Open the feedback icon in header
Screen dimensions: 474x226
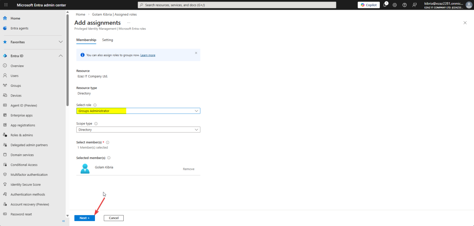(414, 5)
